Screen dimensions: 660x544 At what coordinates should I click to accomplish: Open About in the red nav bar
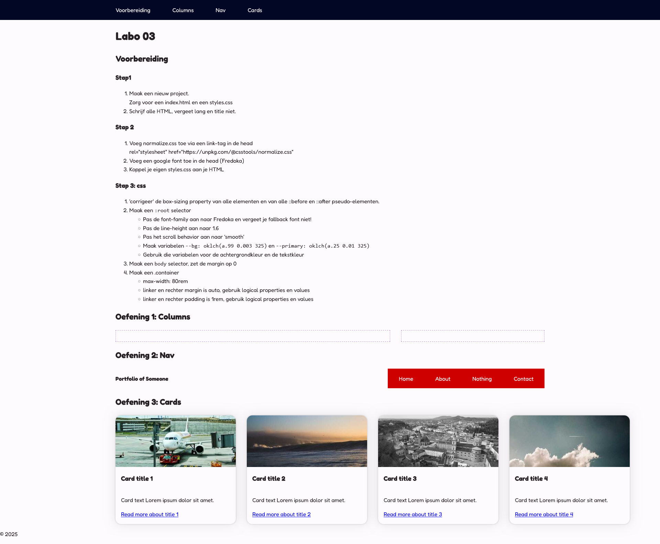[442, 379]
